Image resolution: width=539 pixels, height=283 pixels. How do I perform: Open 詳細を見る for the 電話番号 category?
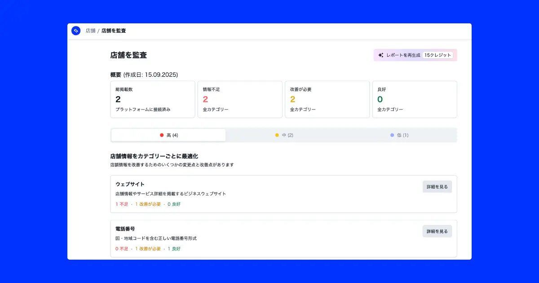[x=437, y=231]
